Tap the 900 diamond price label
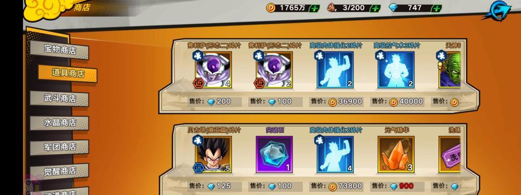 coord(406,186)
